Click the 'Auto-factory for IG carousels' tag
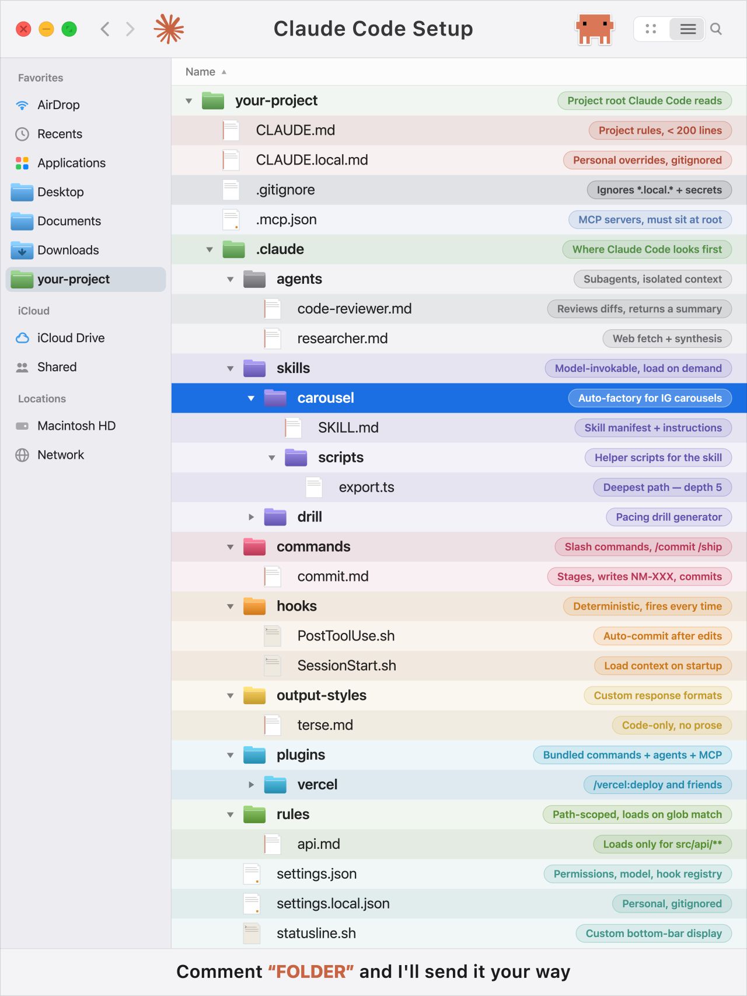This screenshot has height=996, width=747. (x=650, y=399)
